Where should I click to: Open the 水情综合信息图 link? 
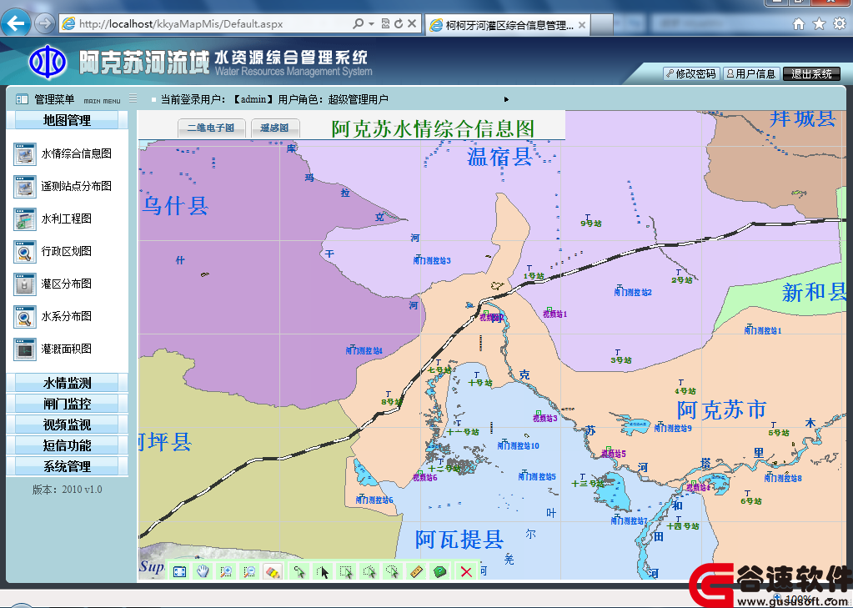[77, 154]
